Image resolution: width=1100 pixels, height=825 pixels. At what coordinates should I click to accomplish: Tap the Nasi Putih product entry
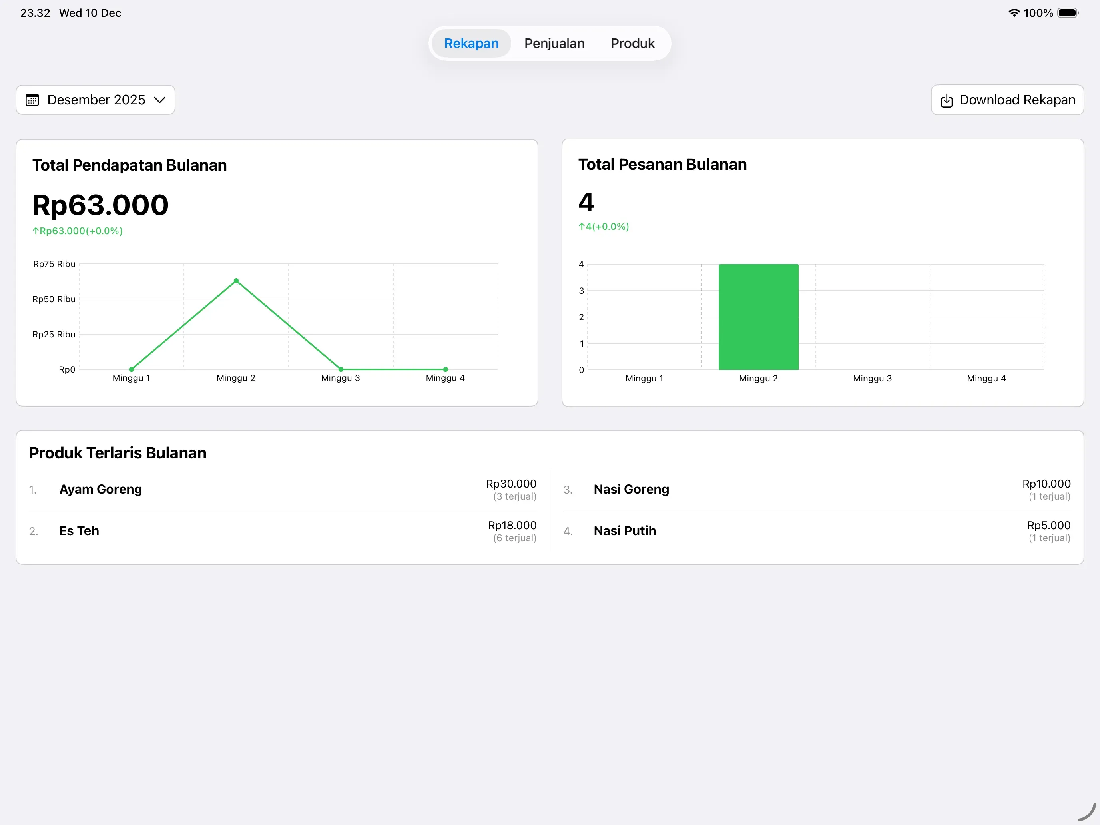pos(625,531)
